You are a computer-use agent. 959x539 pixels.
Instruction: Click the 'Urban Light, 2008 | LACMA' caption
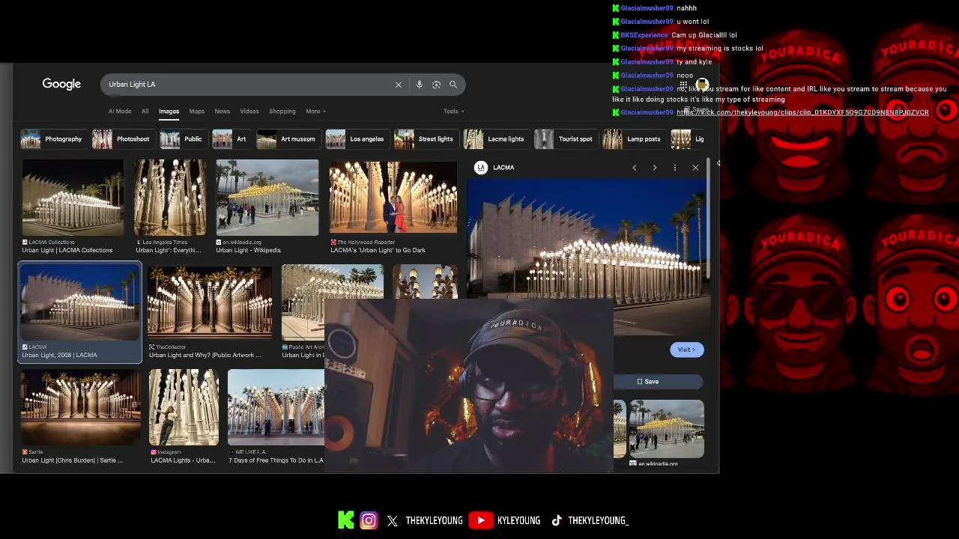(59, 356)
